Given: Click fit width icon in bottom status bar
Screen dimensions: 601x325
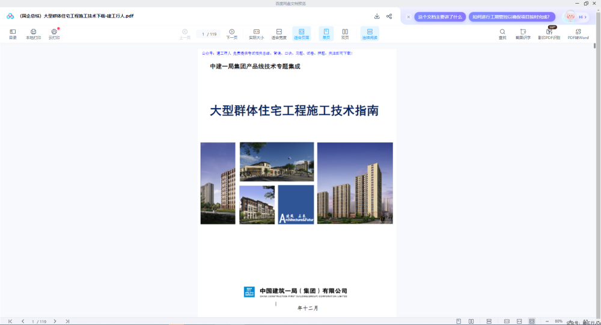Looking at the screenshot, I should [519, 321].
